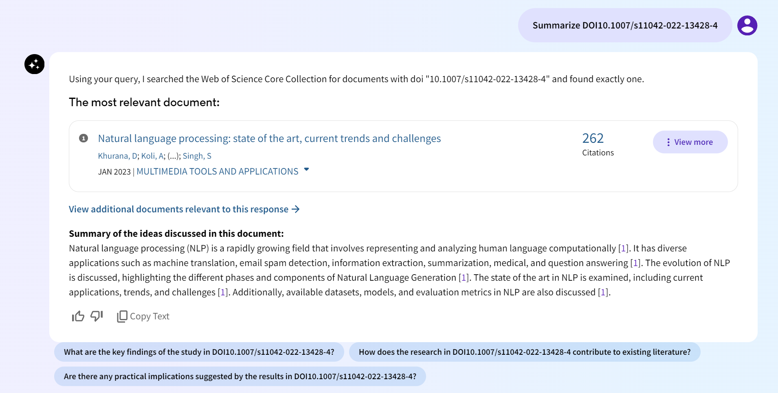Select the practical implications suggested question
Screen dimensions: 778x393
click(240, 376)
